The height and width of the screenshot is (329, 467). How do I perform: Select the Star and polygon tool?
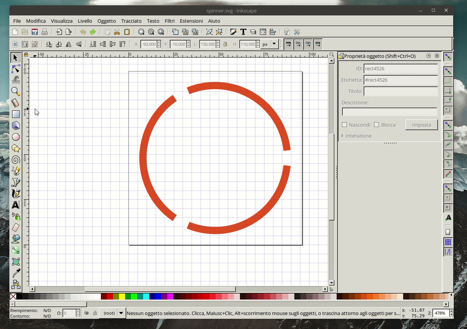click(x=15, y=148)
